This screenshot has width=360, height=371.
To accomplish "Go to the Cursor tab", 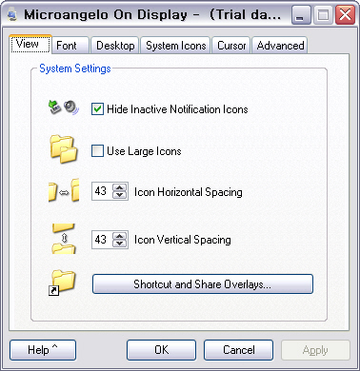I will pyautogui.click(x=231, y=46).
